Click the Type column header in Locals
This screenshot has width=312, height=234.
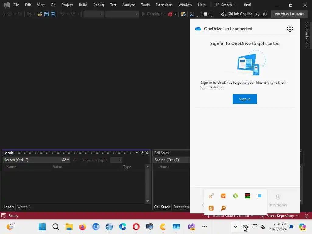(127, 167)
